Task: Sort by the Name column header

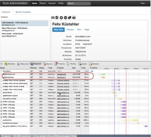Action: tap(15, 68)
